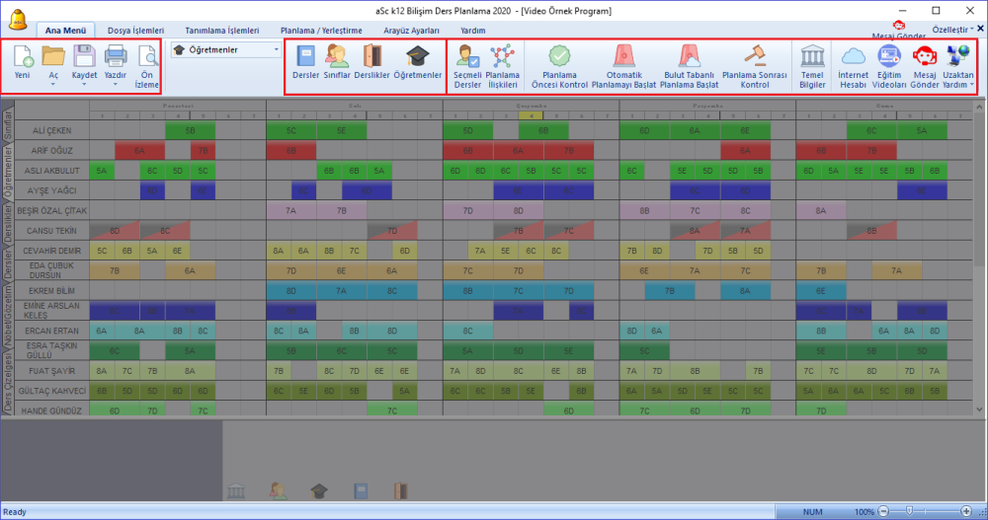Click the timetable vertical scrollbar down arrow
Viewport: 988px width, 520px height.
coord(979,409)
